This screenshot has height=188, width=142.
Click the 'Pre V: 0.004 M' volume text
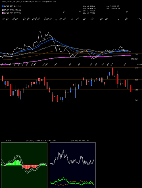[x=113, y=9]
